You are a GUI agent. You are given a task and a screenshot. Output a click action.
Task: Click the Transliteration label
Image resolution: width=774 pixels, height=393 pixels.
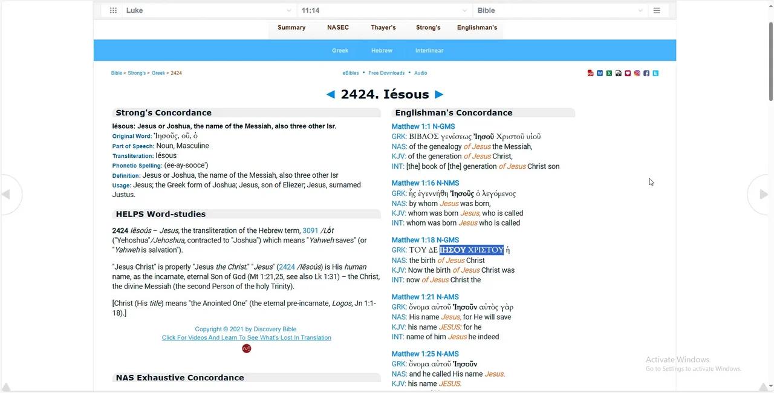point(133,156)
